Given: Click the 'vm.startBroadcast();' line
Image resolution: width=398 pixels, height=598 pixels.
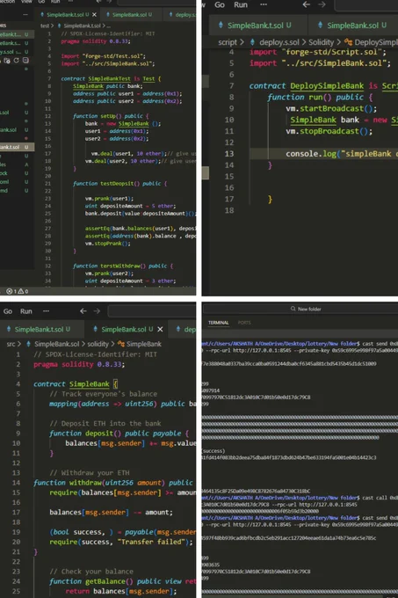Looking at the screenshot, I should [x=331, y=109].
